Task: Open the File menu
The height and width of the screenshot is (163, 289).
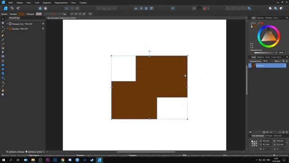Action: click(10, 3)
